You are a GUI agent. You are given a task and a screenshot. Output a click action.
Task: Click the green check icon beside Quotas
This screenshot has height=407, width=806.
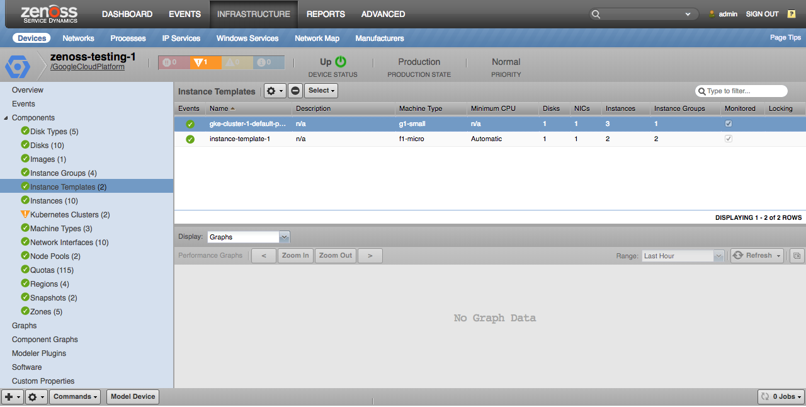[x=25, y=270]
